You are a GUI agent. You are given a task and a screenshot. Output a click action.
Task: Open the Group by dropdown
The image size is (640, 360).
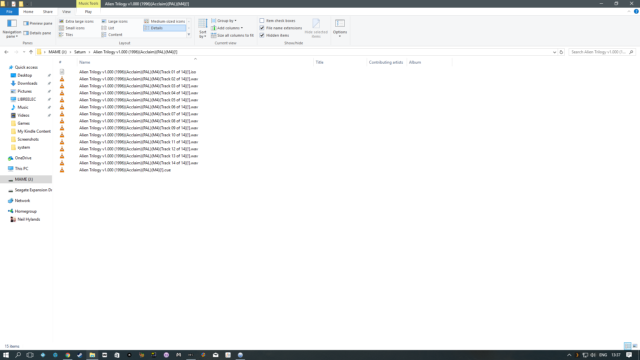[x=224, y=21]
